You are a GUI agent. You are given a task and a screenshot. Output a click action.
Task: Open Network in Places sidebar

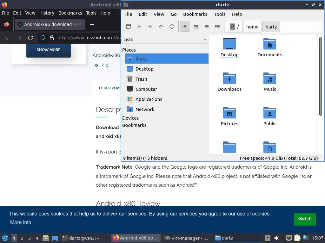(x=167, y=109)
